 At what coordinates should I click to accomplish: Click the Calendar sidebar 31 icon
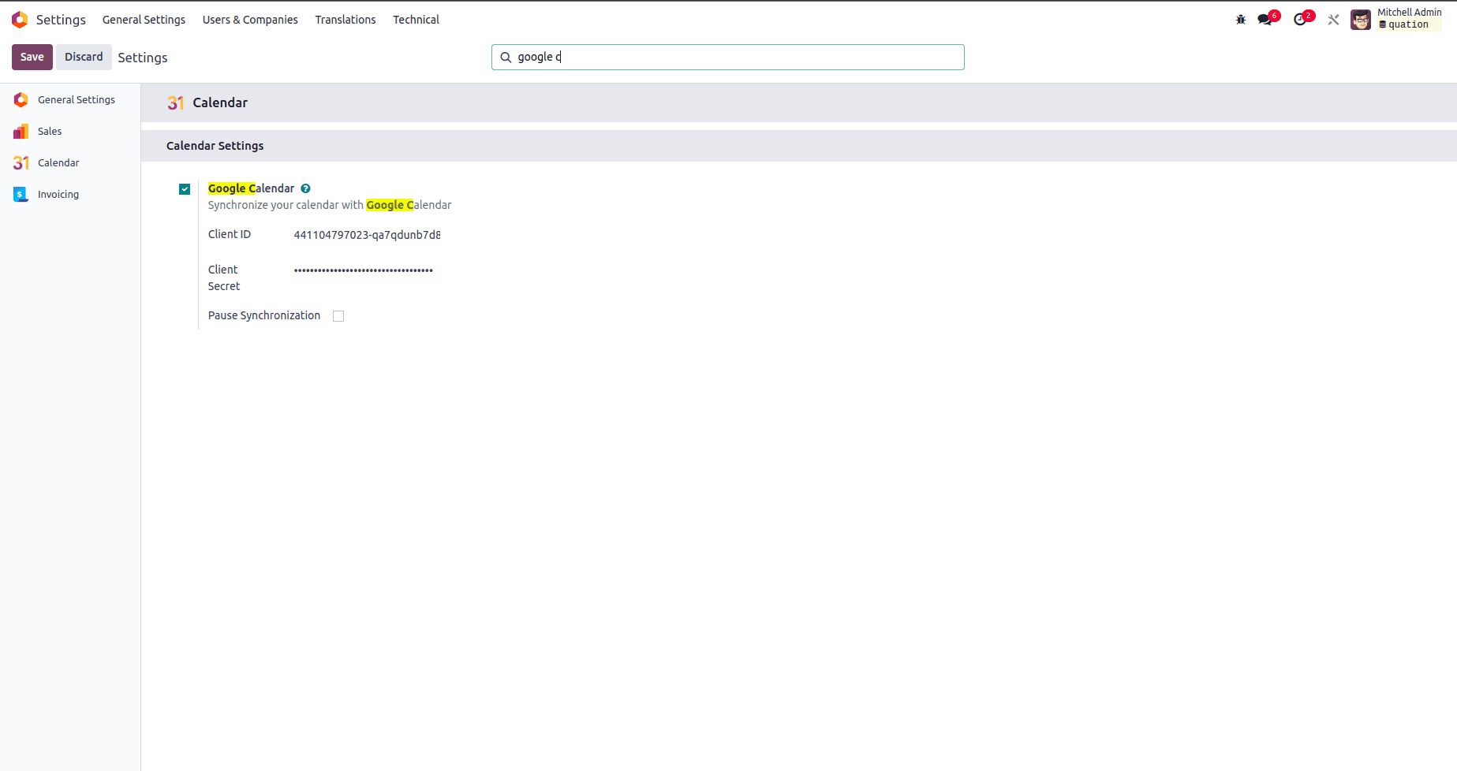click(21, 163)
